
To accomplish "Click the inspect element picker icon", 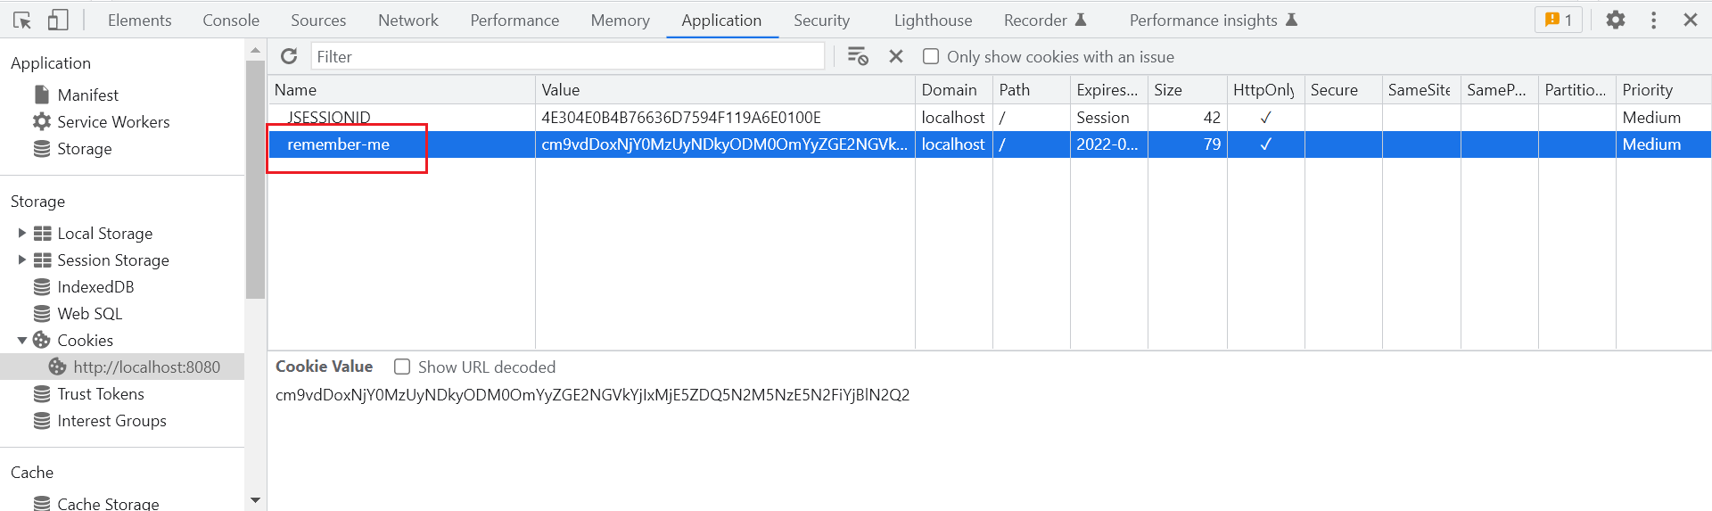I will coord(22,20).
